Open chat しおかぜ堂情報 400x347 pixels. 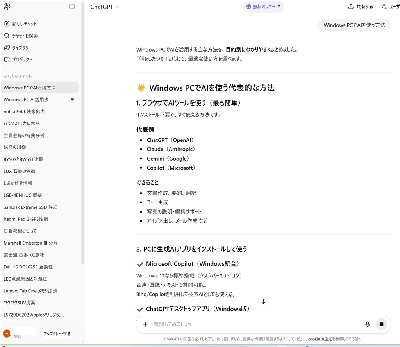click(x=39, y=183)
